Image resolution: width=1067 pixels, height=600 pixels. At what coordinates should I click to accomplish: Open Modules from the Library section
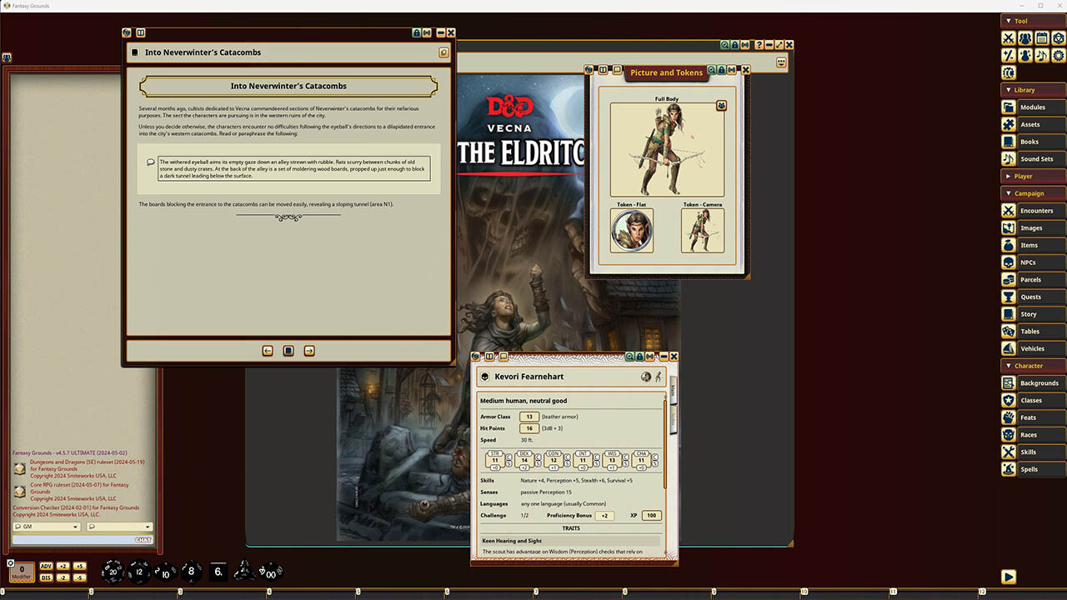pyautogui.click(x=1034, y=107)
